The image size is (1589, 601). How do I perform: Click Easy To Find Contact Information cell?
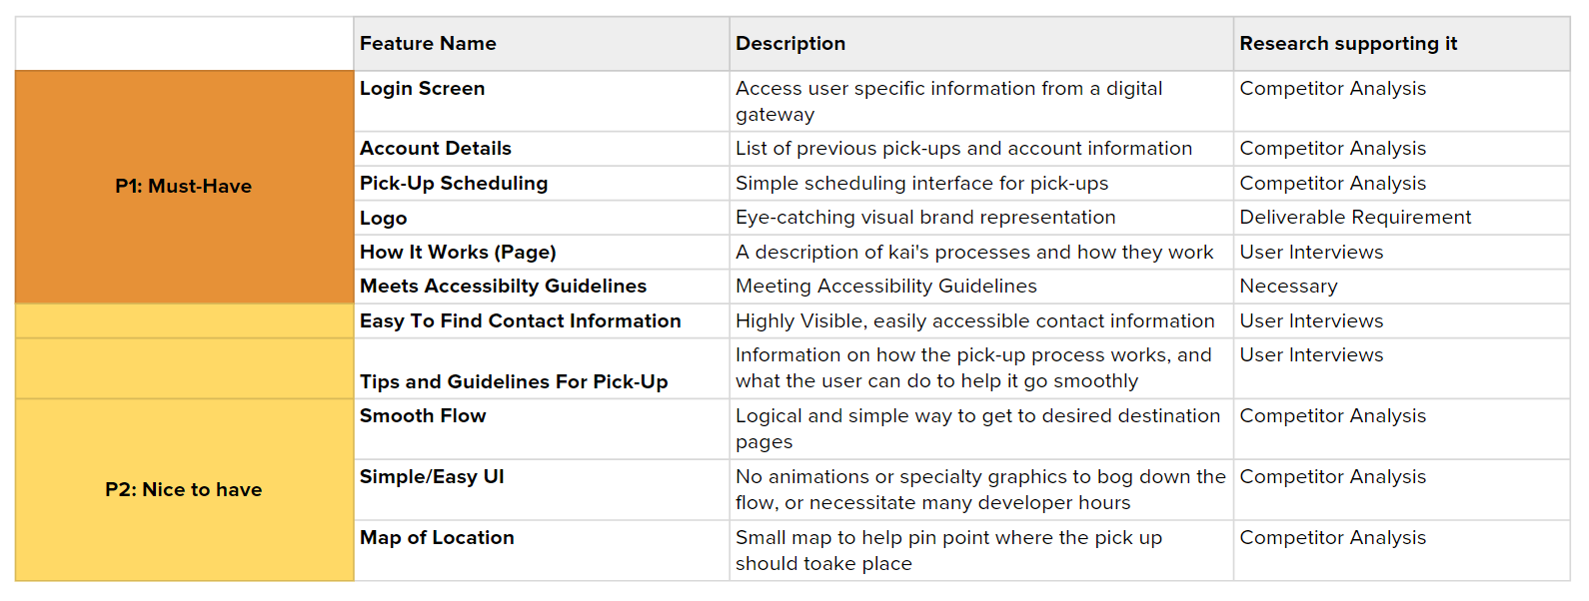pyautogui.click(x=542, y=321)
